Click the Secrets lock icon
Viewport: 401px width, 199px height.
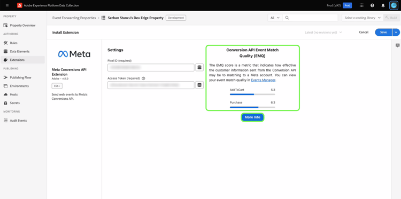(5, 103)
